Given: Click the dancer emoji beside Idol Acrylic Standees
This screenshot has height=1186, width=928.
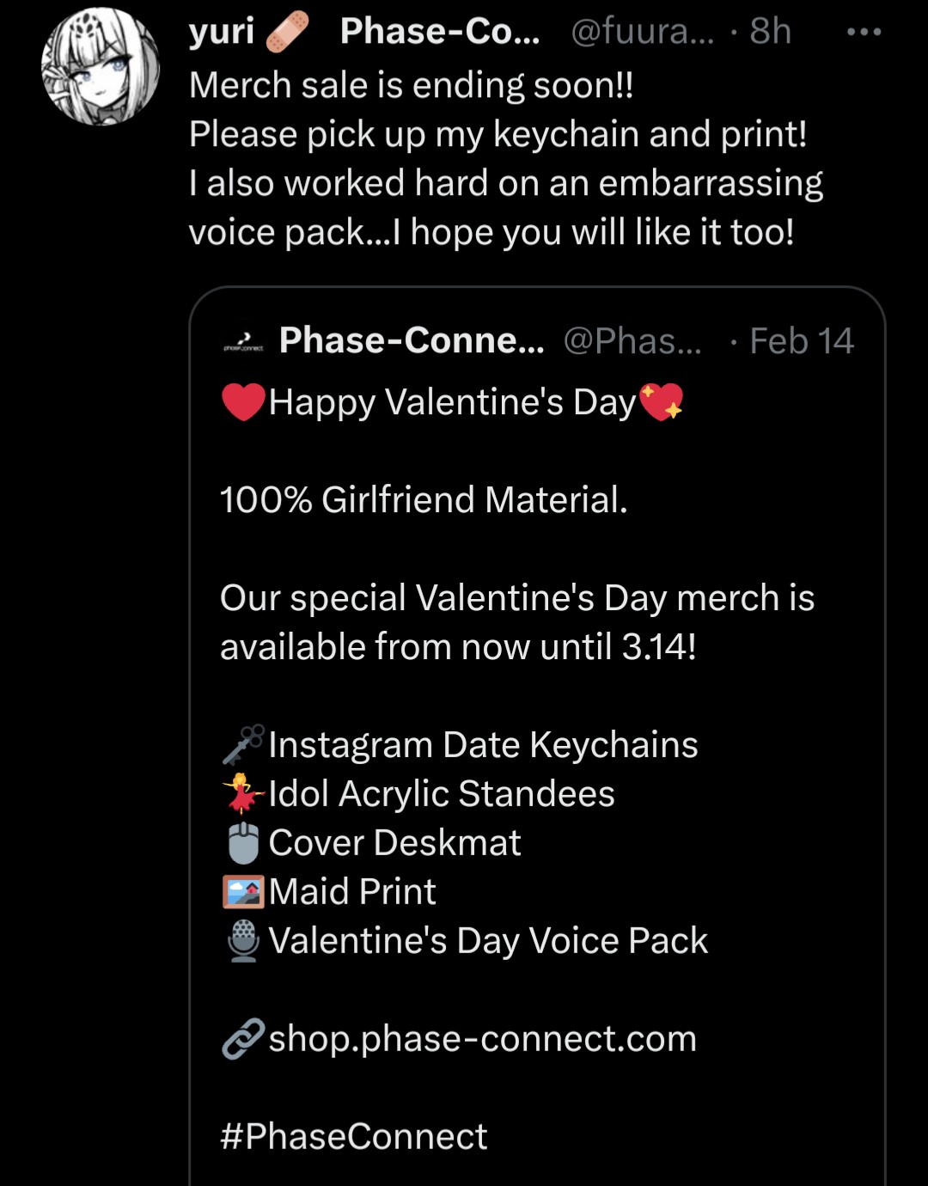Looking at the screenshot, I should [x=243, y=794].
